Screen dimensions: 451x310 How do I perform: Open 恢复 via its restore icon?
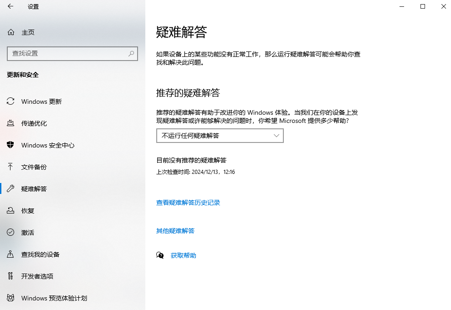coord(10,211)
